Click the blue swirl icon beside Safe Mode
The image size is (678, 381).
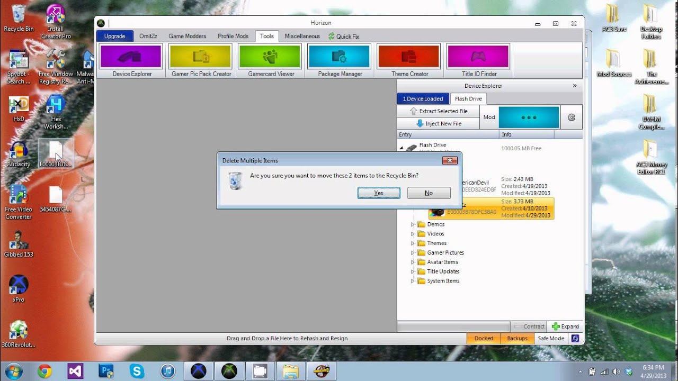click(575, 338)
